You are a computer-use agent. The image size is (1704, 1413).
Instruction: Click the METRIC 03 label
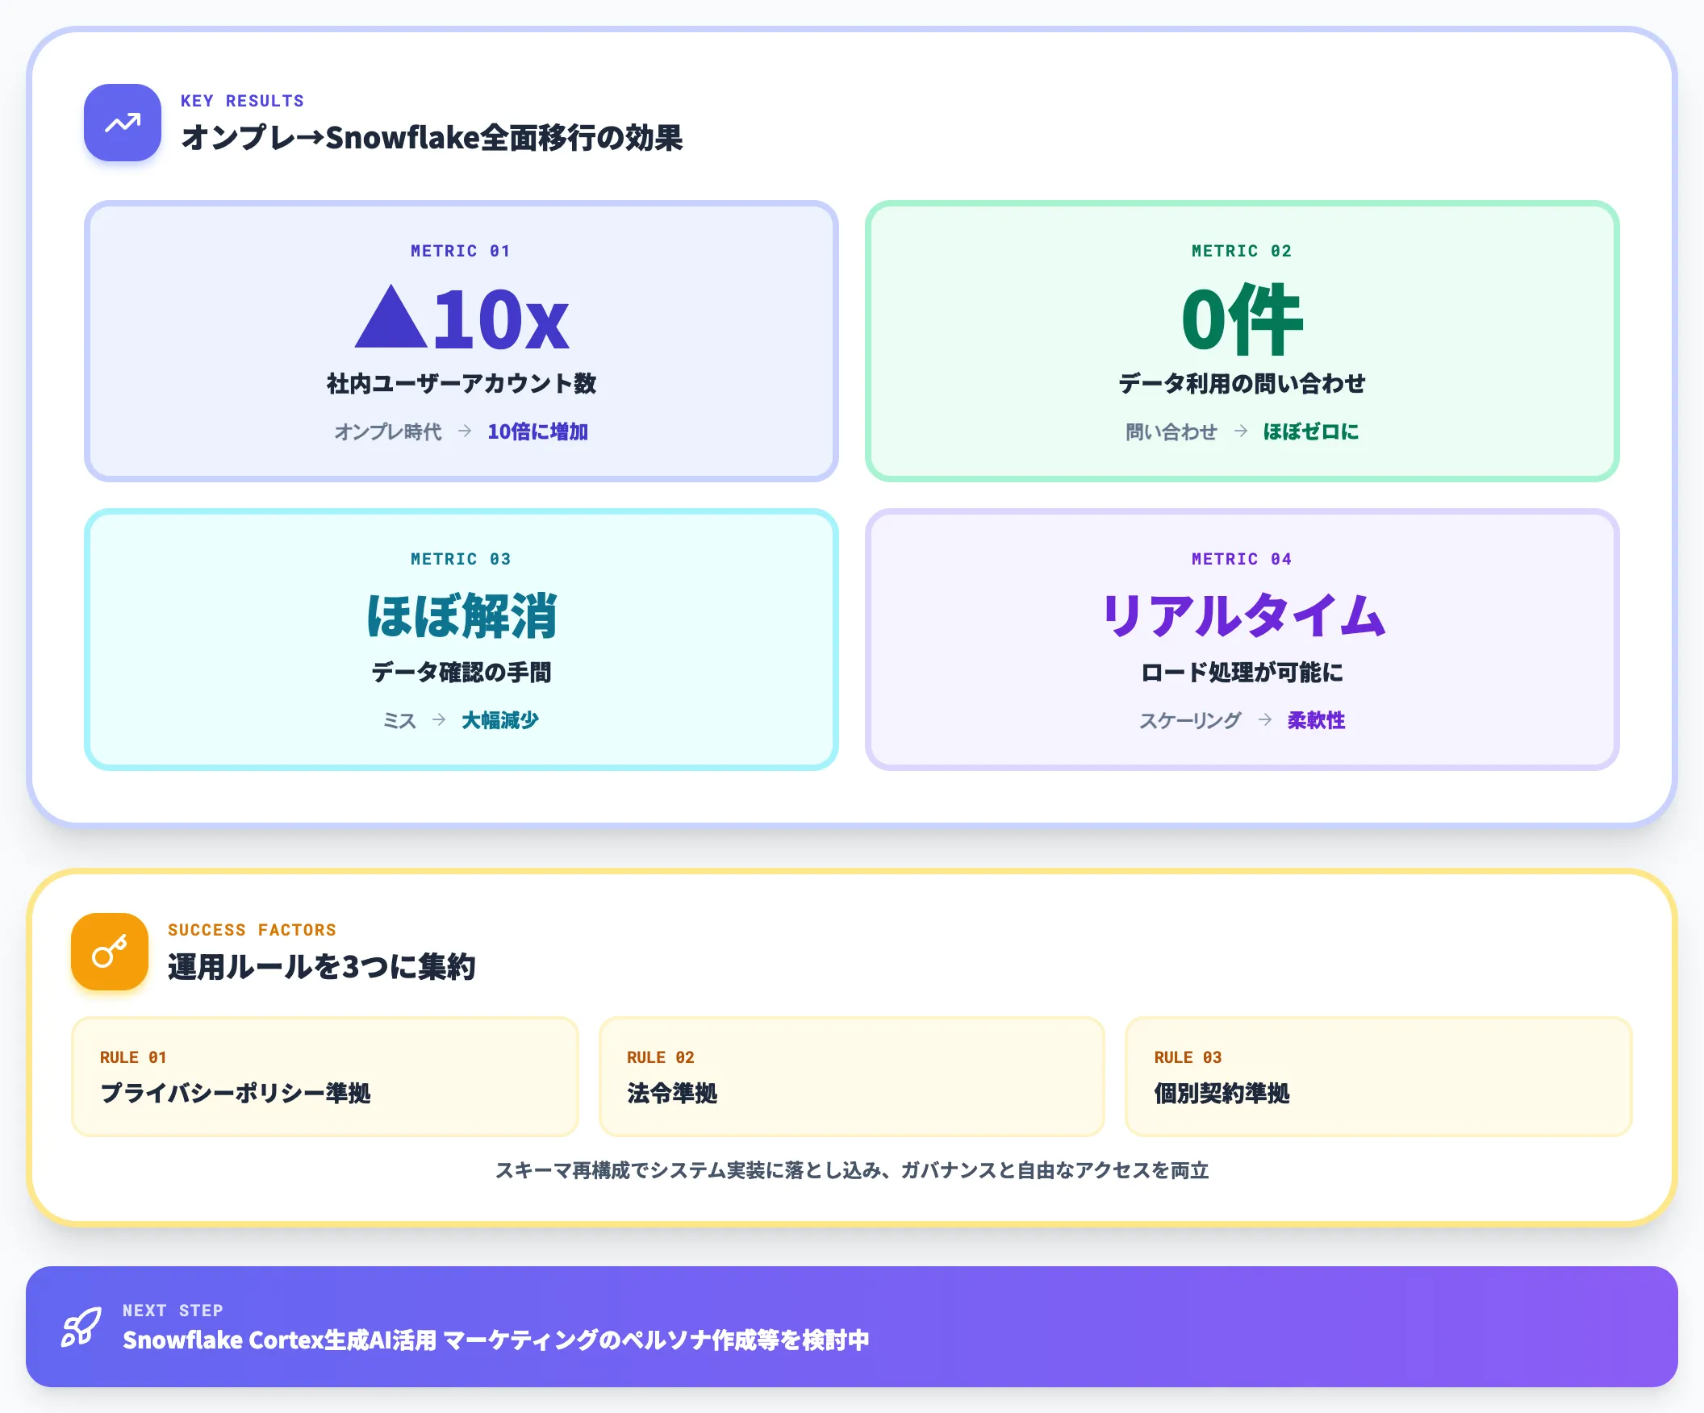pos(460,559)
